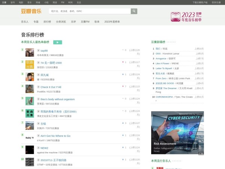The image size is (225, 169).
Task: Open the 排行榜 navigation tab
Action: click(x=47, y=22)
